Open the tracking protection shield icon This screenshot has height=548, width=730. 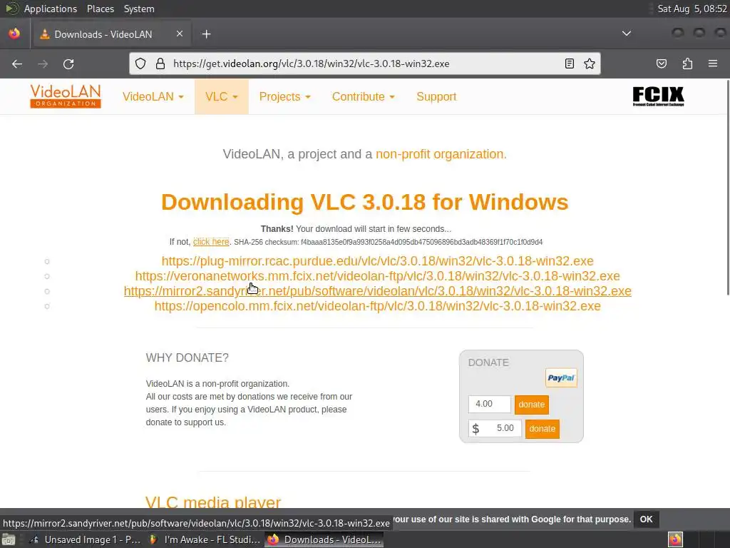tap(140, 64)
